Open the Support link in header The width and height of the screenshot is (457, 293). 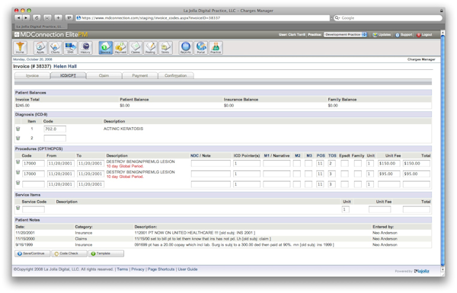click(x=404, y=35)
